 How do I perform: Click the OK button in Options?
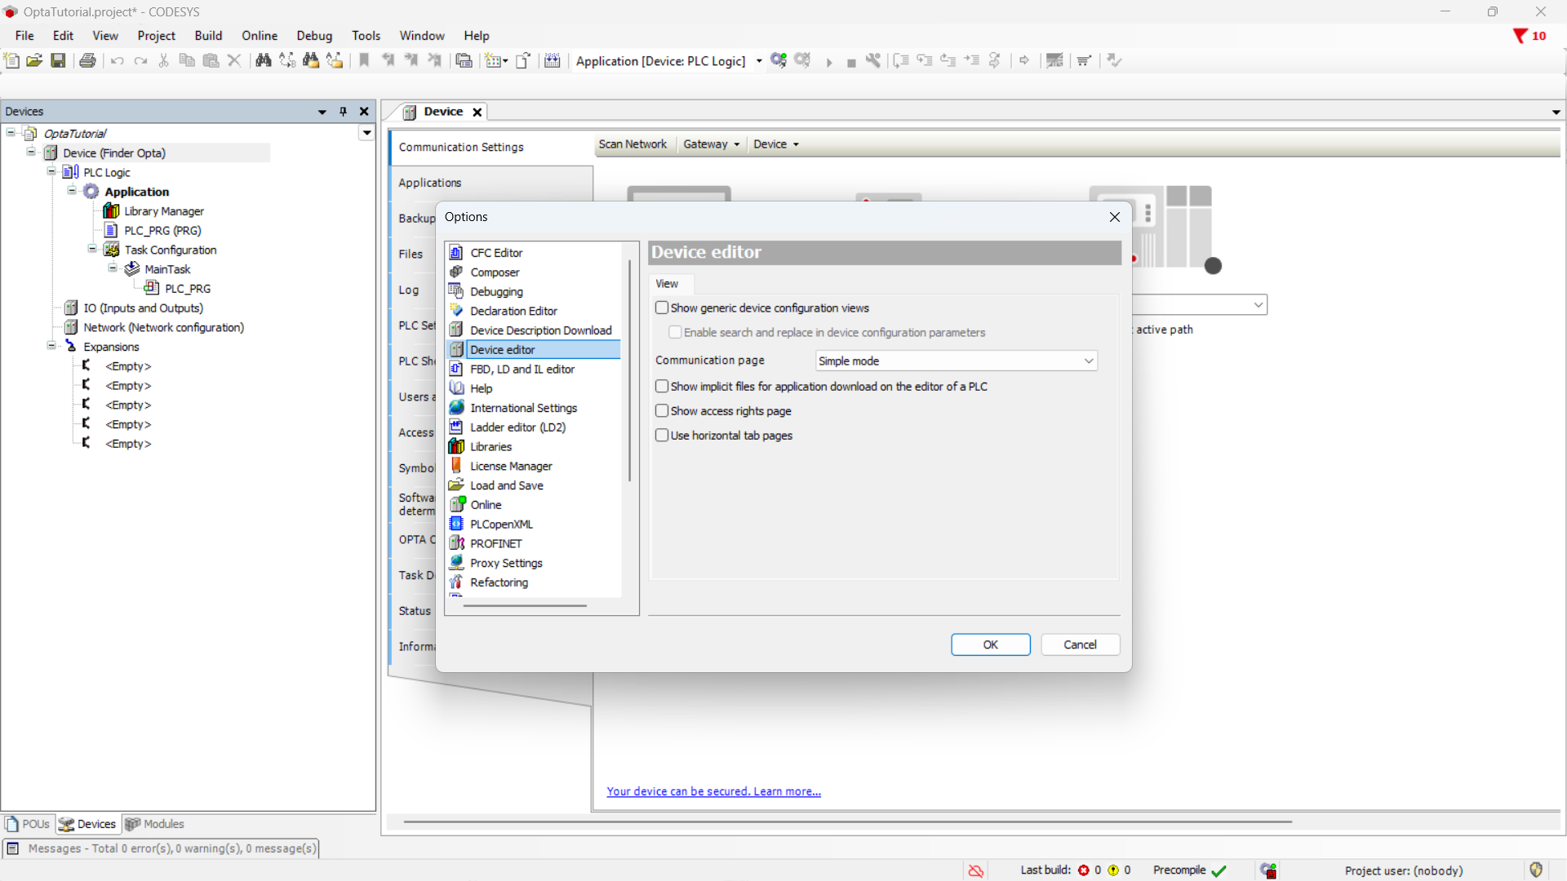coord(990,644)
